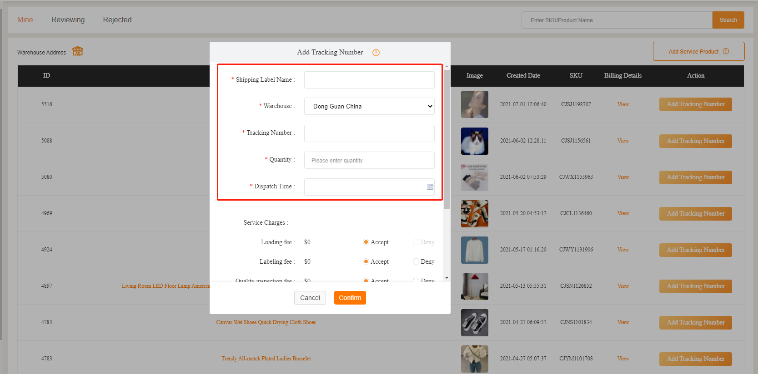Open the Warehouse dropdown showing Dong Guan China
The height and width of the screenshot is (374, 758).
(x=369, y=106)
